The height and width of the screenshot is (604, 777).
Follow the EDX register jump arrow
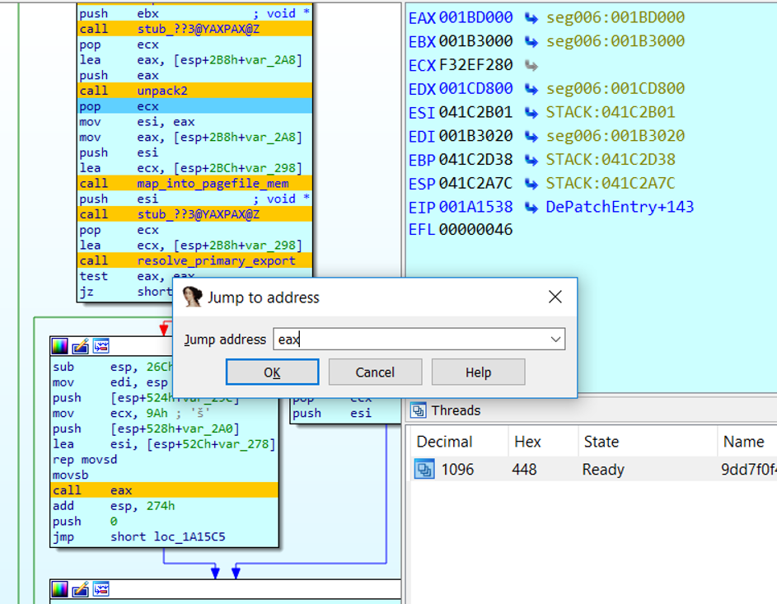[x=531, y=89]
